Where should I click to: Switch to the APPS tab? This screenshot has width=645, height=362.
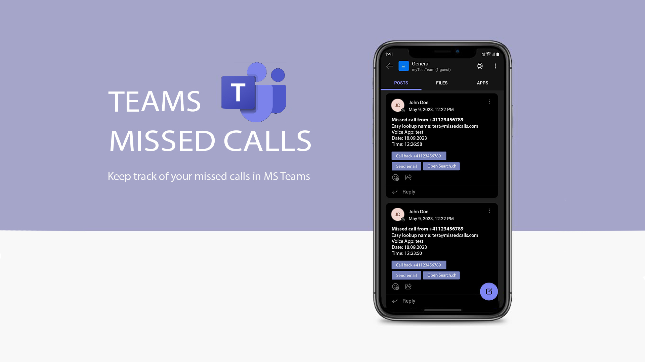(x=483, y=83)
